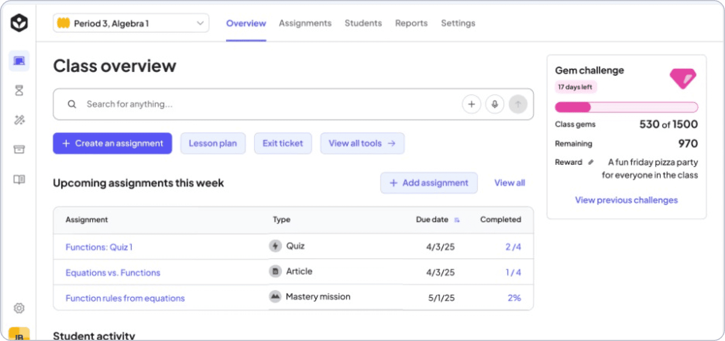Click the 1/4 completed count link

[513, 272]
